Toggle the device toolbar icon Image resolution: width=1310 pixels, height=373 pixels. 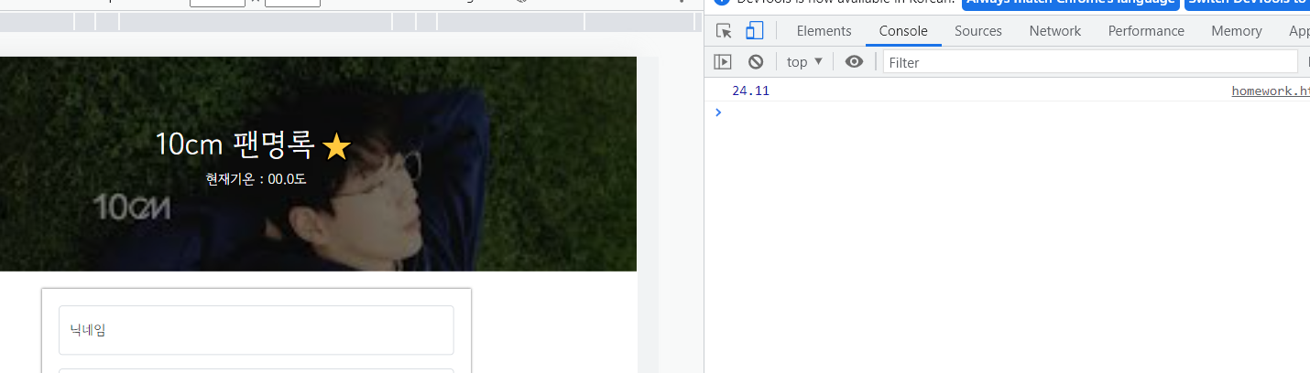click(754, 31)
